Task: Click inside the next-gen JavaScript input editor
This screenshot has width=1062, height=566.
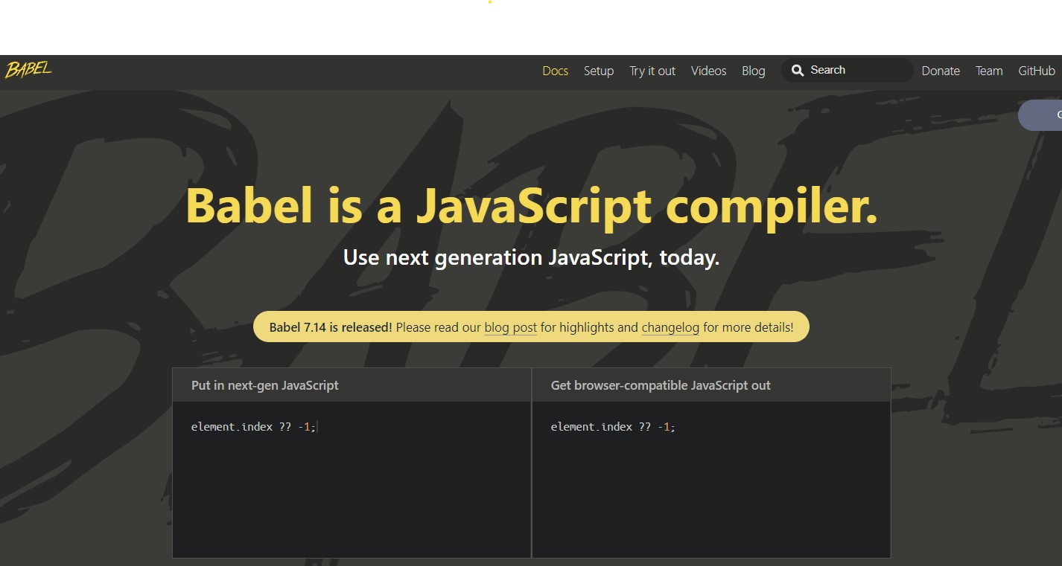Action: pos(352,480)
